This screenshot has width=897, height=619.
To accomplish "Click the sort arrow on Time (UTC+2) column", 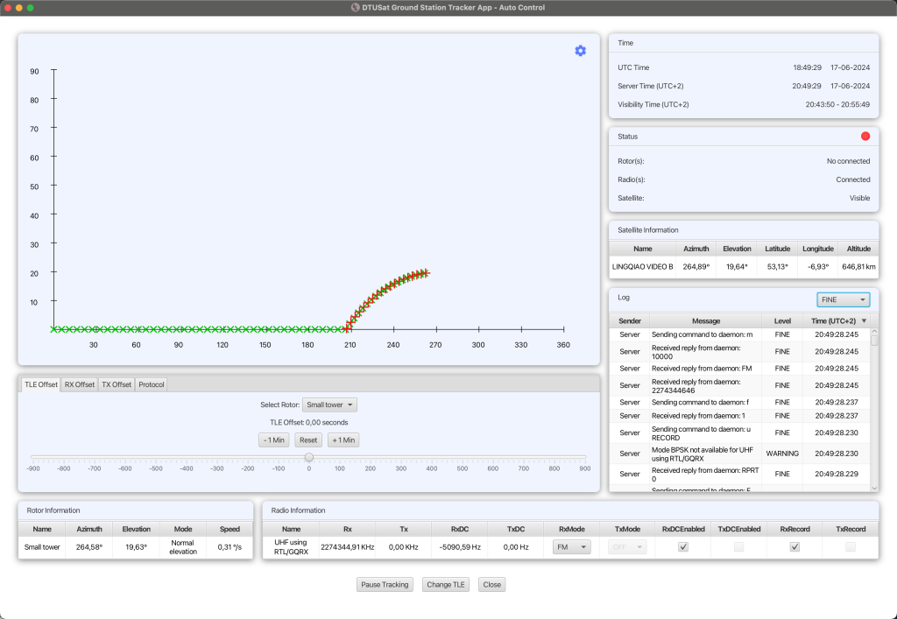I will click(864, 321).
